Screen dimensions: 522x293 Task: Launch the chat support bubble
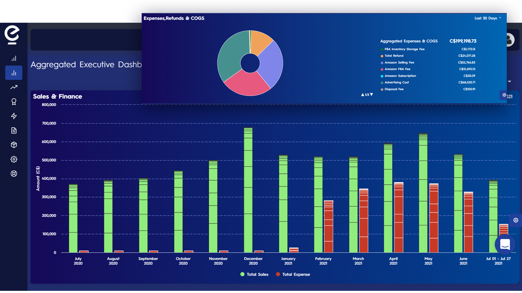[x=505, y=244]
